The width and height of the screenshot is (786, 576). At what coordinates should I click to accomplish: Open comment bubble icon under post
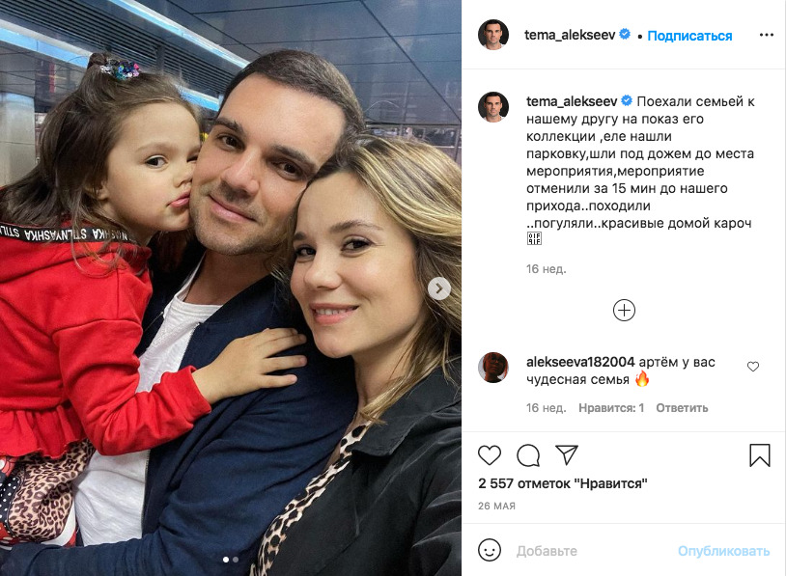pyautogui.click(x=528, y=455)
